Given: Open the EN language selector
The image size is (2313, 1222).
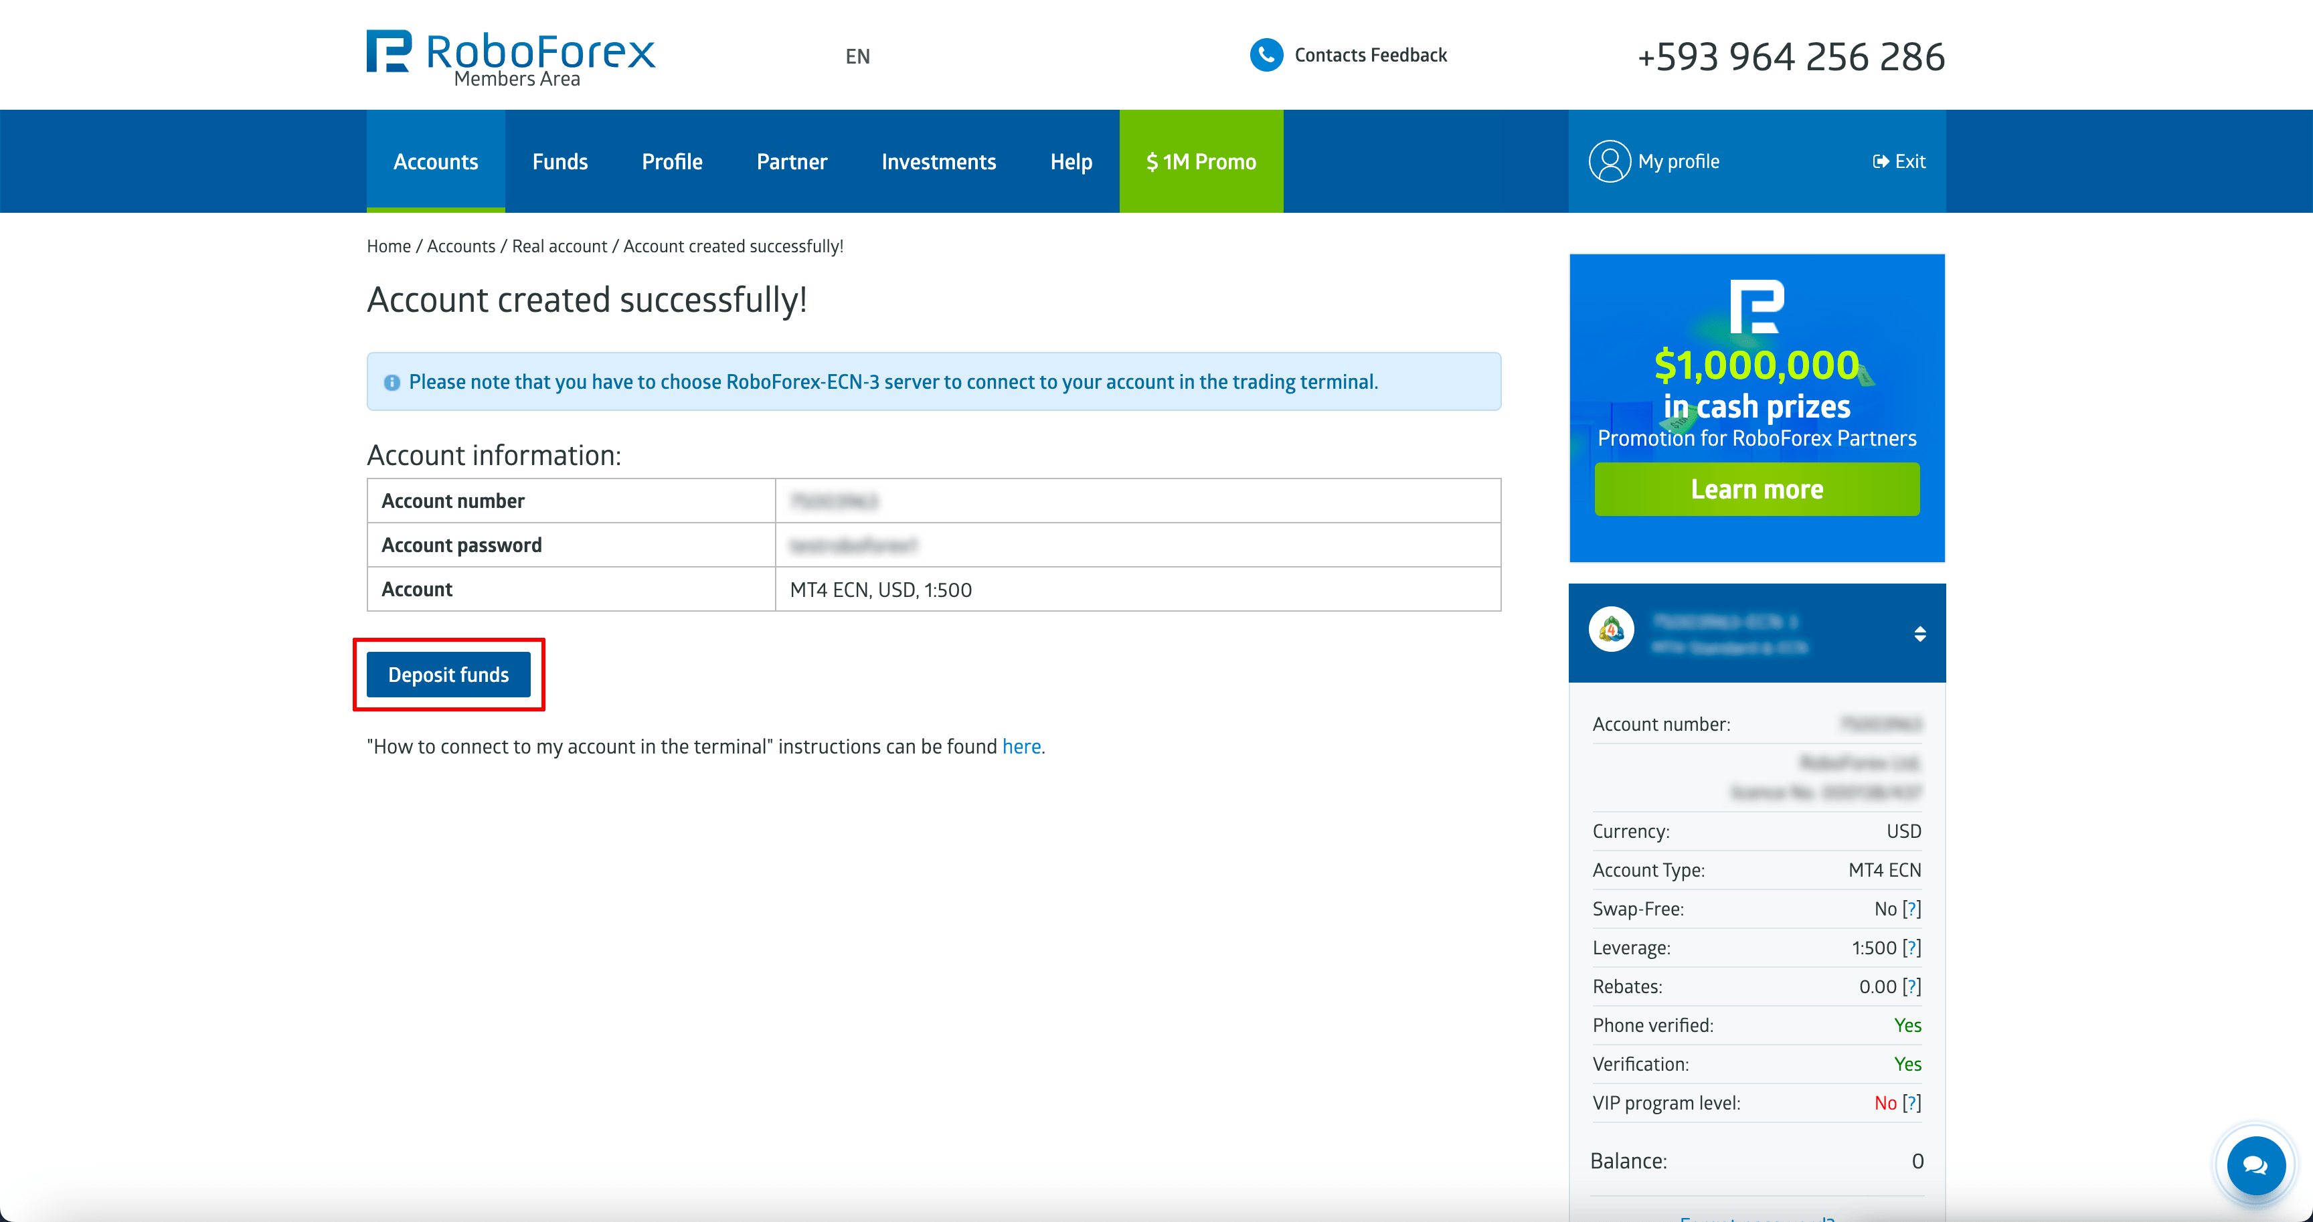Looking at the screenshot, I should (857, 57).
